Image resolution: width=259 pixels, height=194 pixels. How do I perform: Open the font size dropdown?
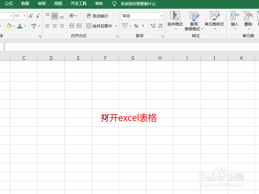point(24,16)
